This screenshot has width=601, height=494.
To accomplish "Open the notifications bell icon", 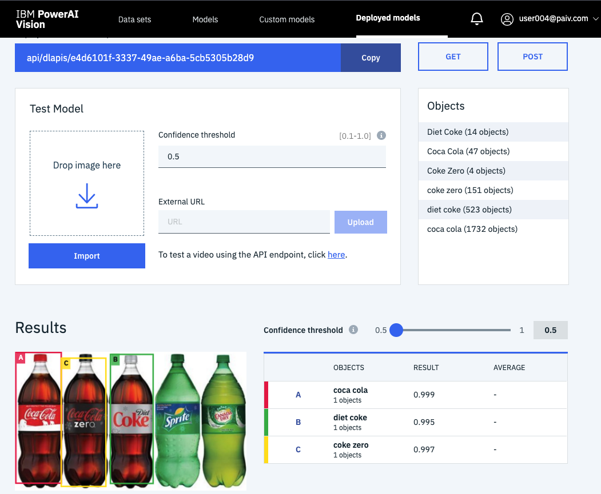I will pyautogui.click(x=476, y=19).
